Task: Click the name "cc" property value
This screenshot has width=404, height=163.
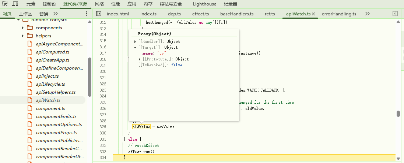Action: (162, 53)
